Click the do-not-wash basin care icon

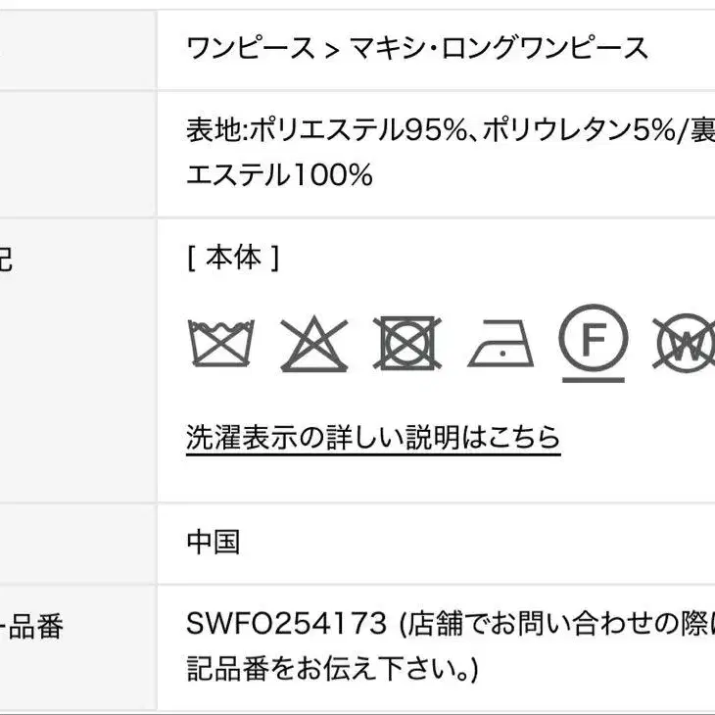(x=220, y=343)
